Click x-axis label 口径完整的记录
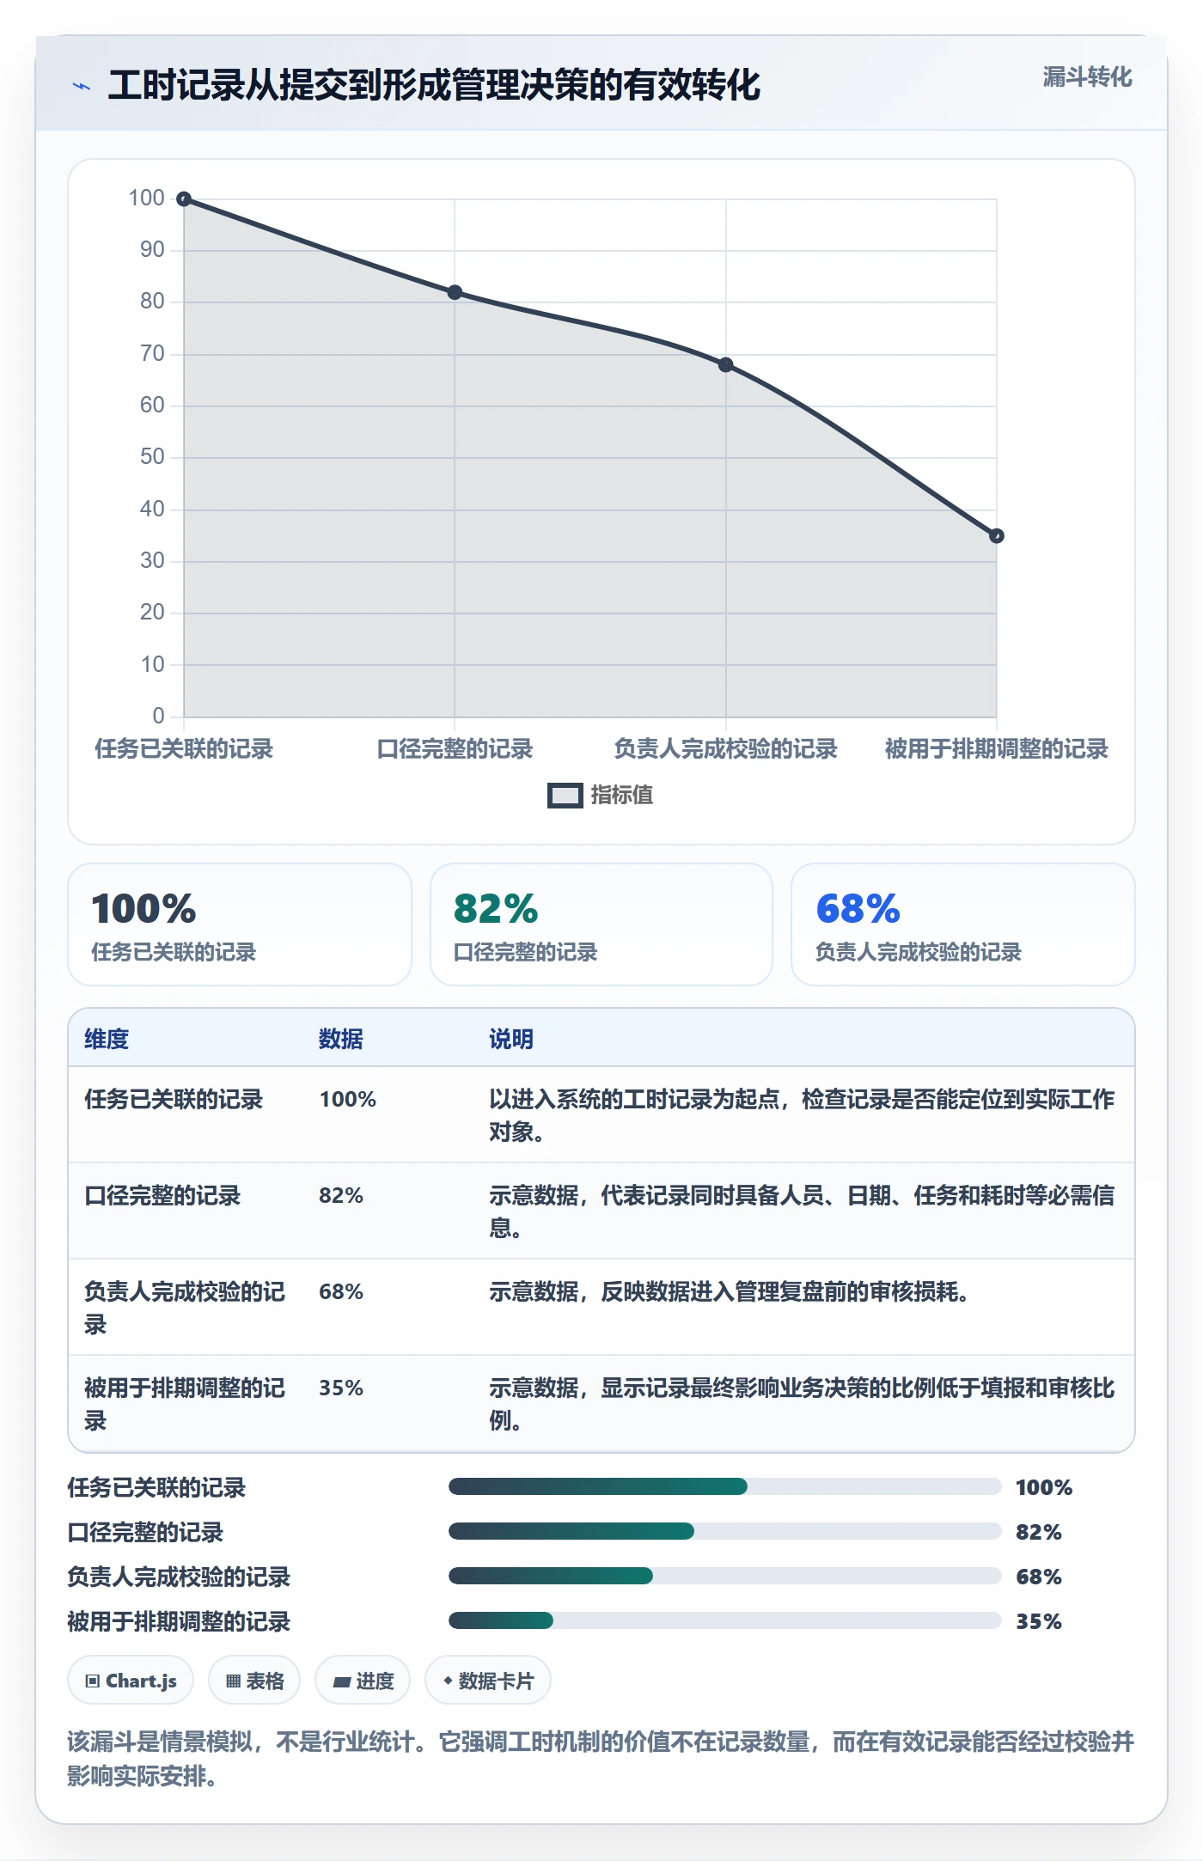Screen dimensions: 1203x1861 pos(455,749)
